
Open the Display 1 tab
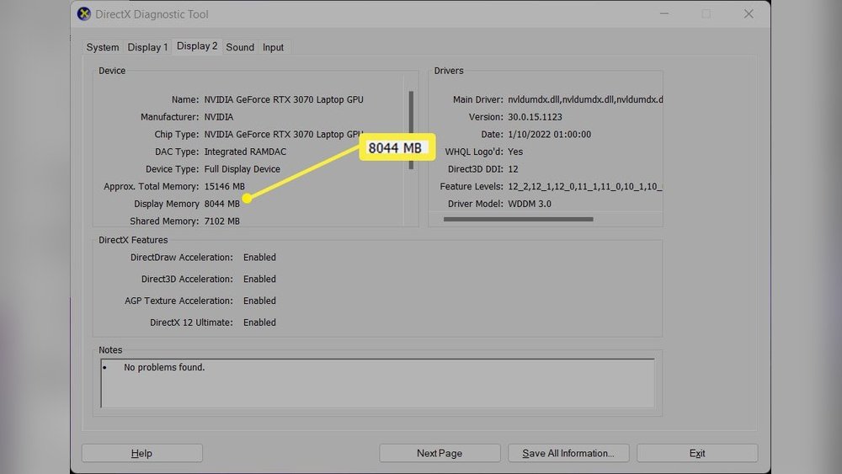pos(148,47)
